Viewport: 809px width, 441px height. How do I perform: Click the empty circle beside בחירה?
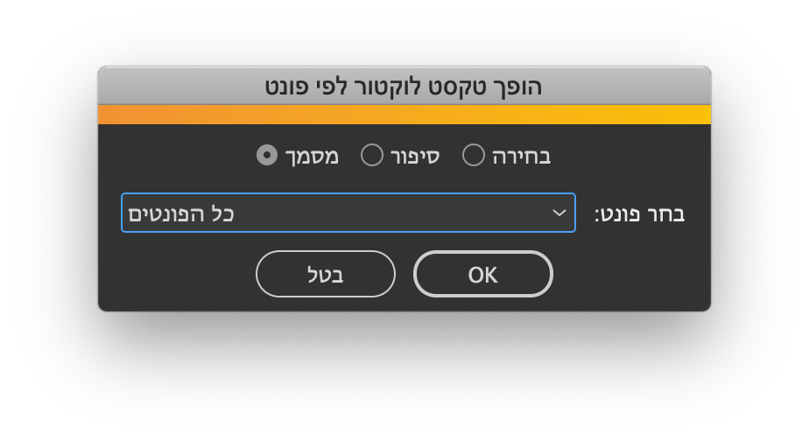click(x=474, y=156)
